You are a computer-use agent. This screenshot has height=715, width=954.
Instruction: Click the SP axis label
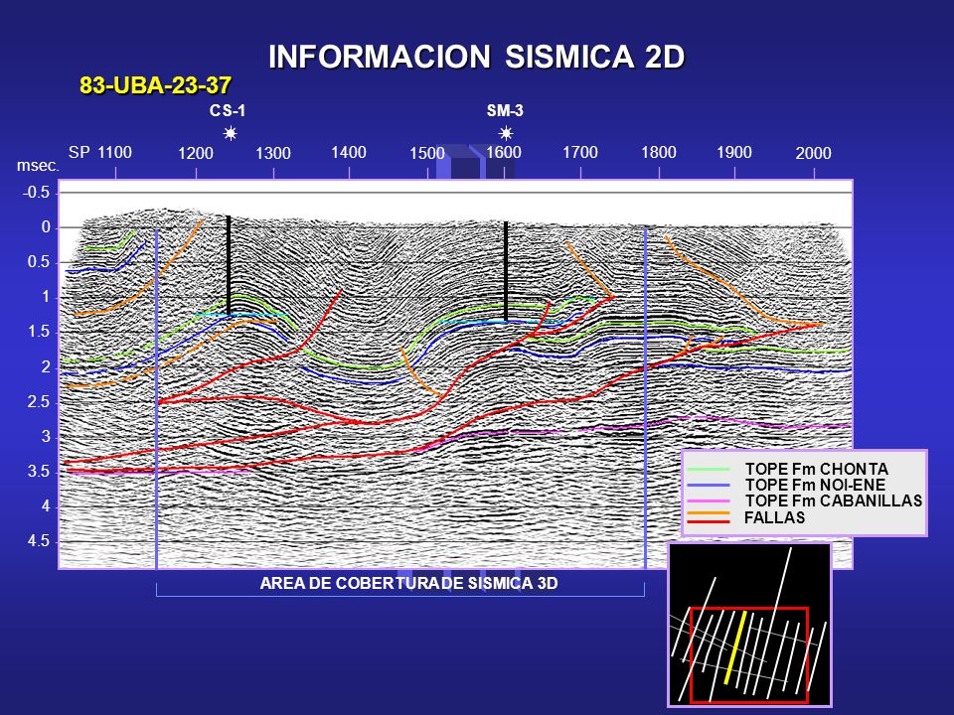tap(79, 153)
